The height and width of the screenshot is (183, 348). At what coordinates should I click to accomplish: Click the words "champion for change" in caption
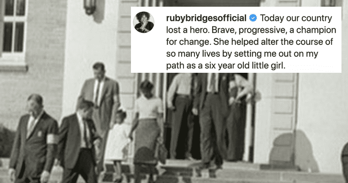point(251,36)
